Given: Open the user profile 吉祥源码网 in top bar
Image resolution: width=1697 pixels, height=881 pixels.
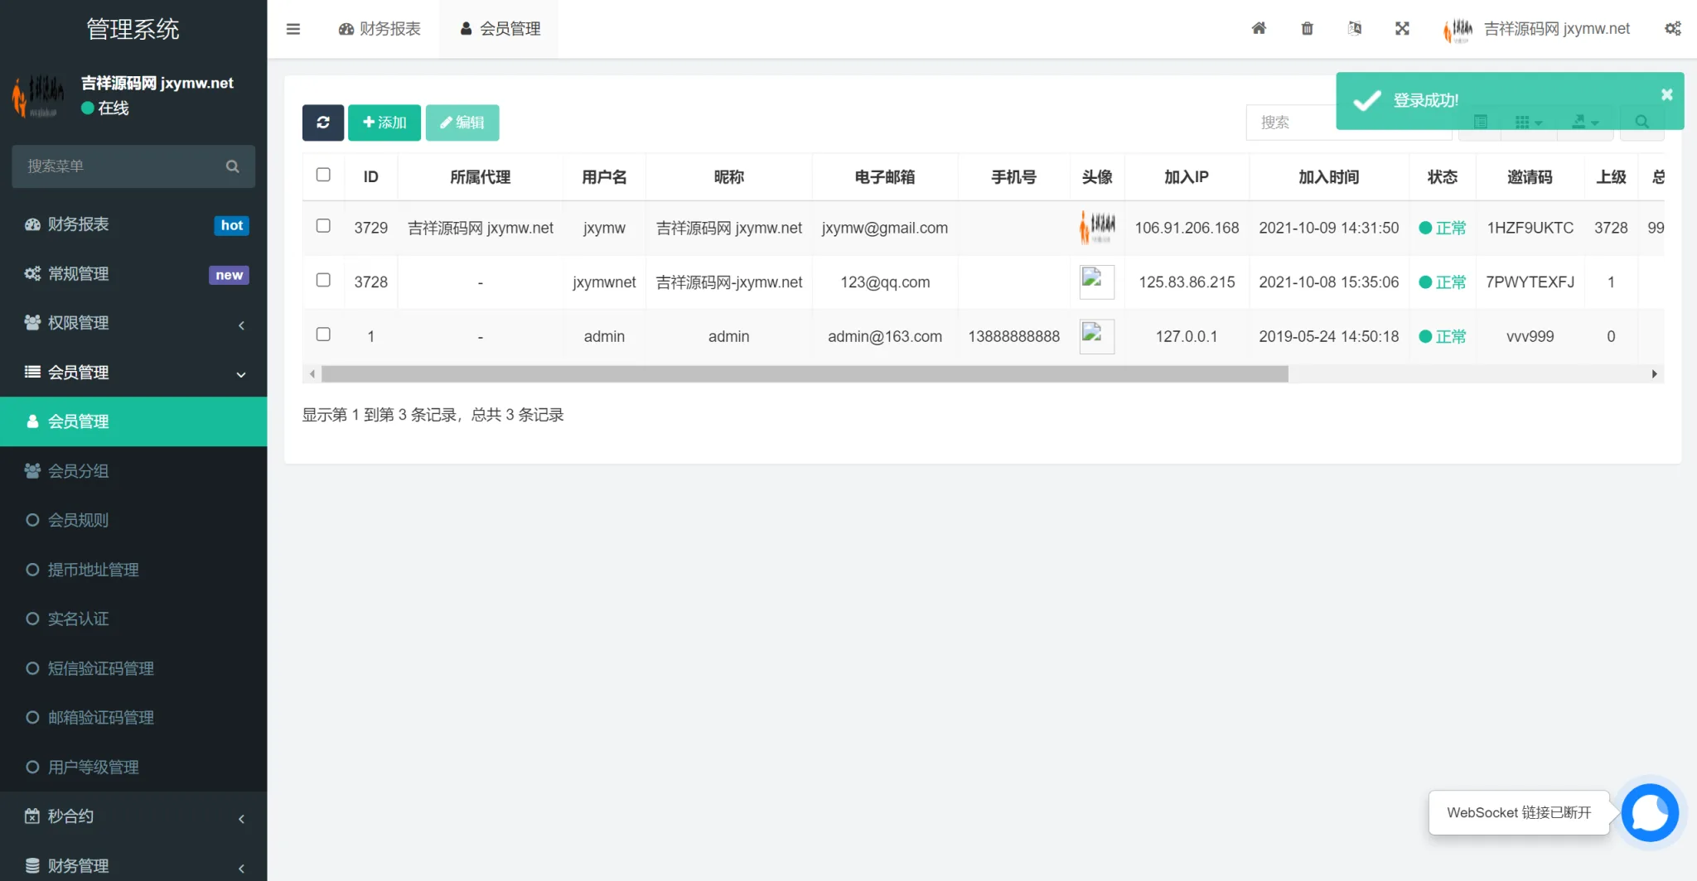Looking at the screenshot, I should [1536, 29].
